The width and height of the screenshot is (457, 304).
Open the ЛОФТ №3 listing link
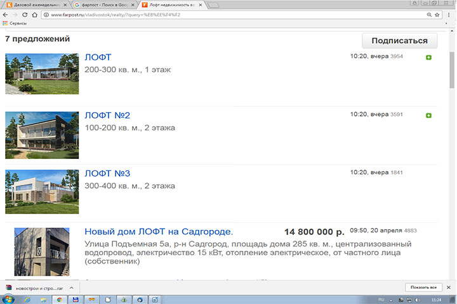tap(107, 174)
